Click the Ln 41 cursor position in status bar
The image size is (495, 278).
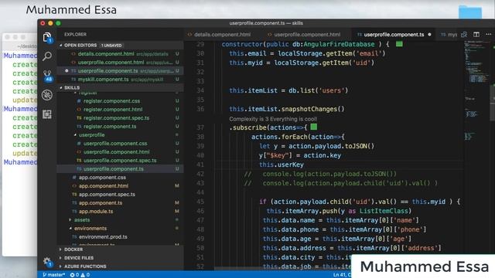(342, 275)
